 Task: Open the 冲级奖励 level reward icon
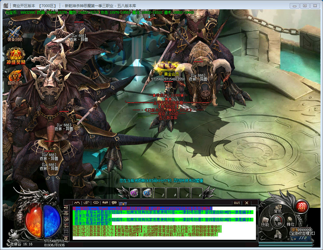pos(16,56)
